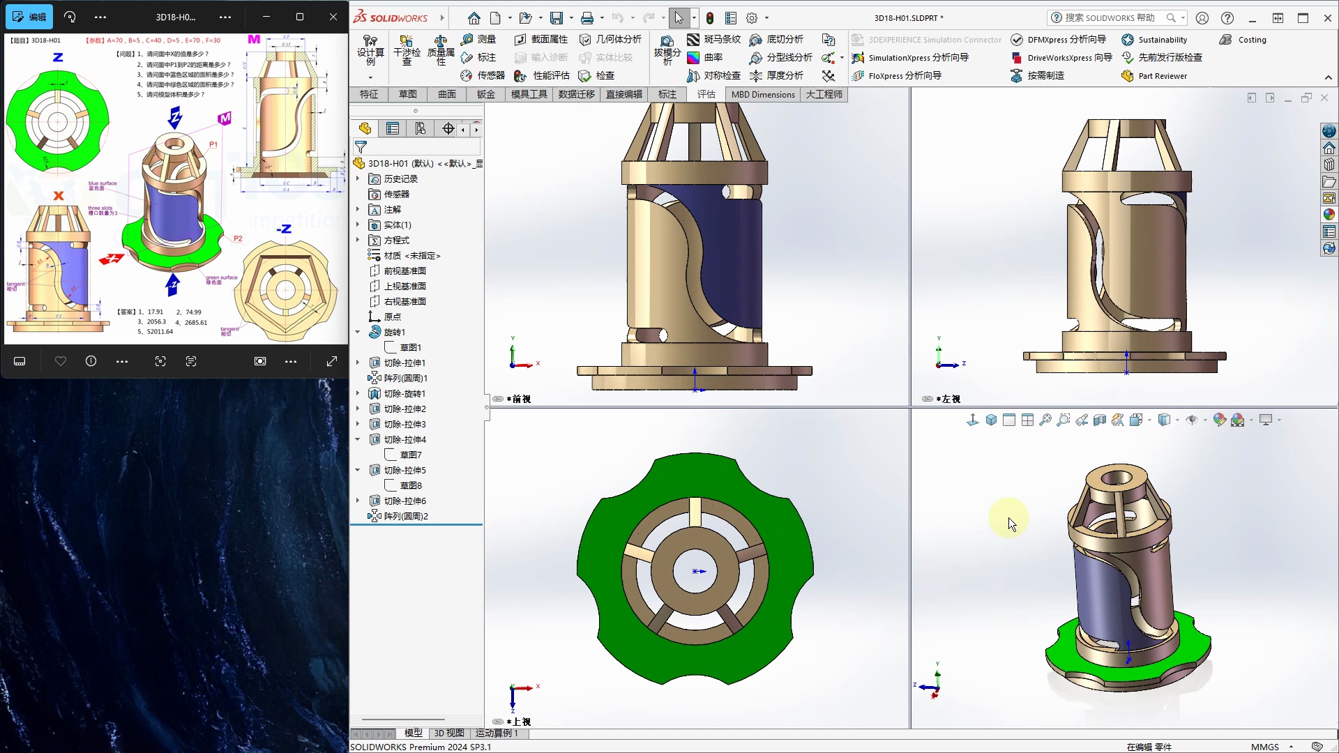The height and width of the screenshot is (753, 1339).
Task: Open the 质量属性 tool
Action: [x=441, y=49]
